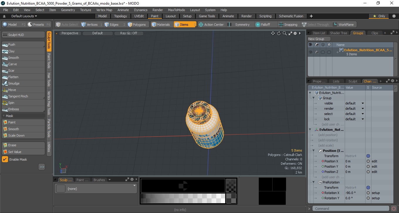Click the Perspective view button
This screenshot has width=399, height=213.
[x=70, y=33]
